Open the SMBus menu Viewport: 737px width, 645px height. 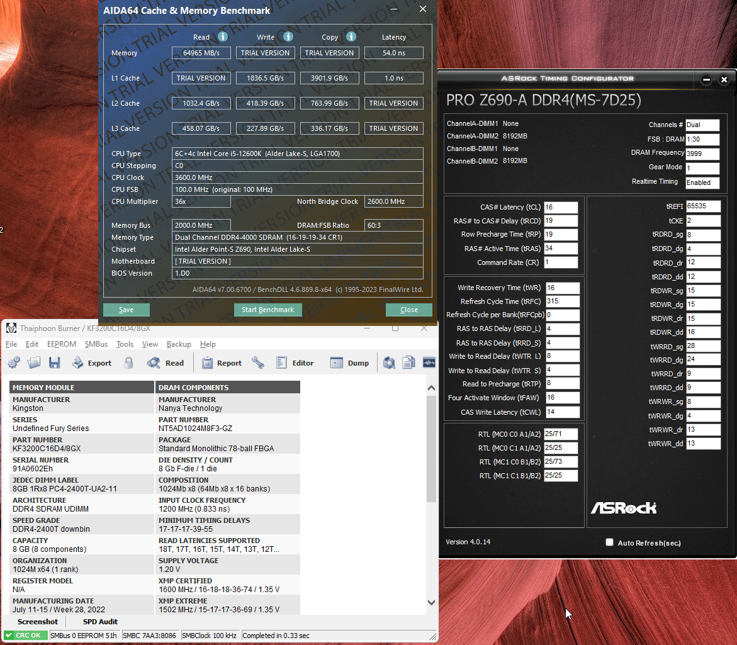coord(96,344)
